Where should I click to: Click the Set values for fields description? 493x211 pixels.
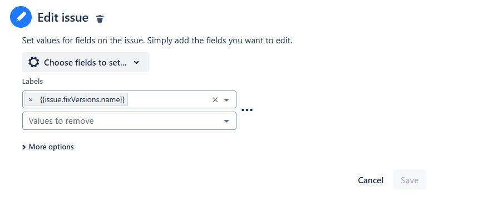pos(157,41)
